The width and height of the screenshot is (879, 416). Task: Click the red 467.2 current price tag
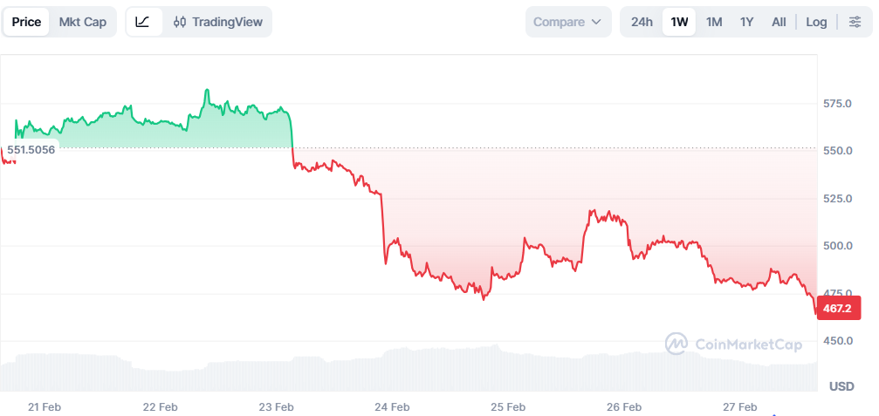[839, 308]
